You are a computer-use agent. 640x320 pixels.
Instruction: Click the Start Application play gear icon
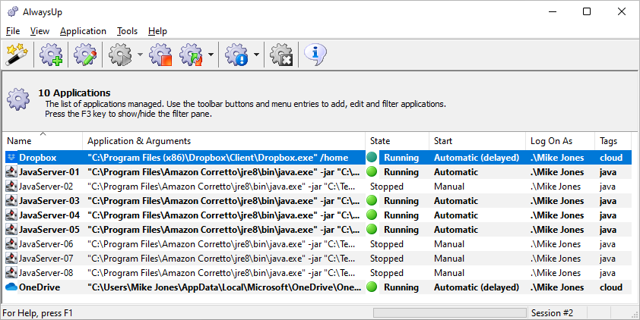point(120,54)
